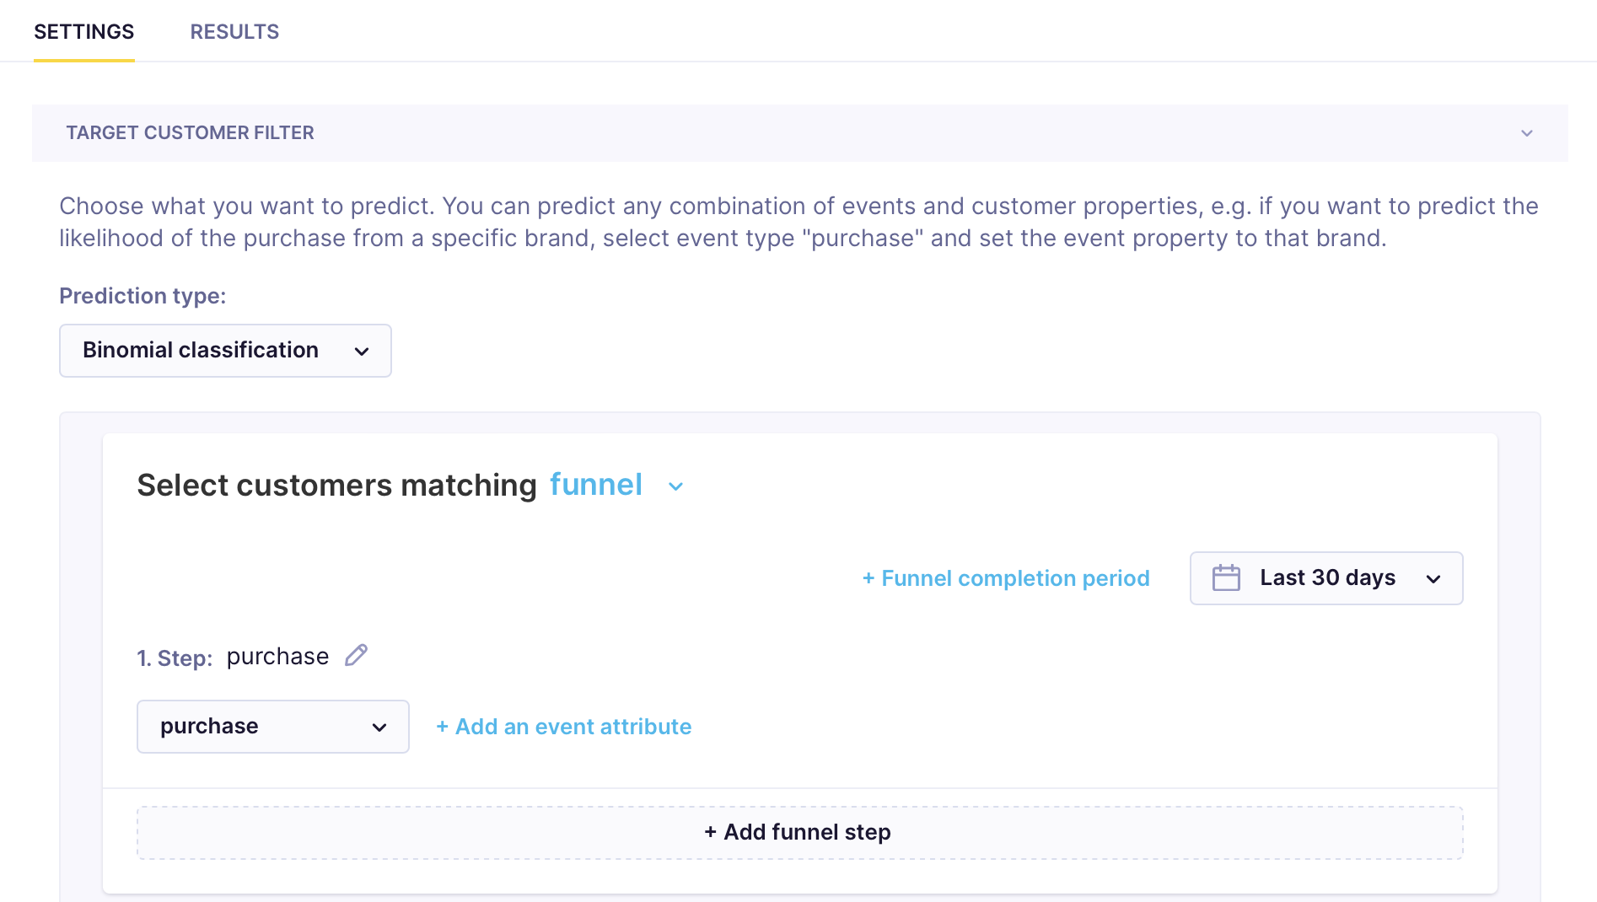Switch to the RESULTS tab
This screenshot has height=902, width=1597.
click(234, 31)
